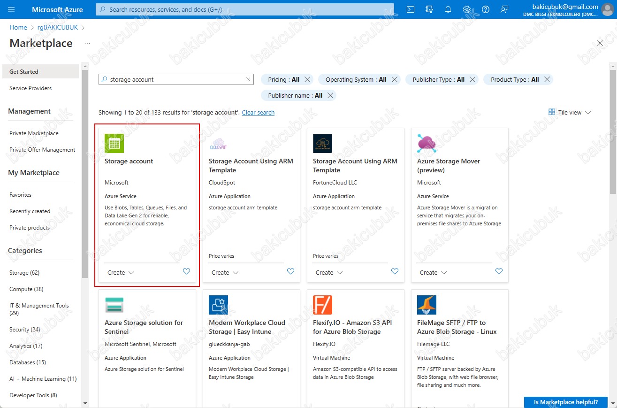The image size is (617, 408).
Task: Filter by Storage (62) category
Action: [24, 273]
